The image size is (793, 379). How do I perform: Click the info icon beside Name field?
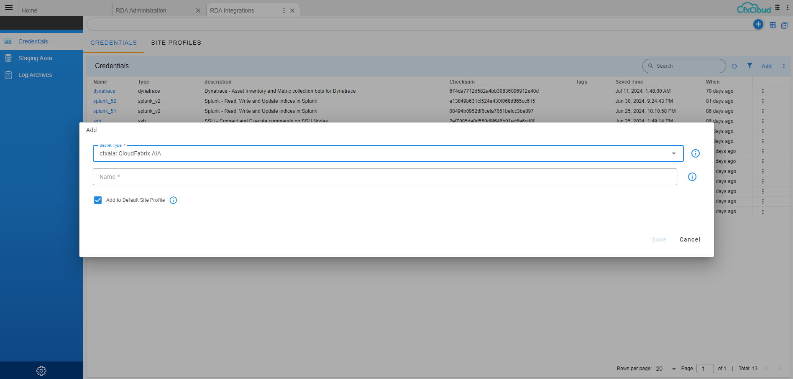tap(692, 177)
